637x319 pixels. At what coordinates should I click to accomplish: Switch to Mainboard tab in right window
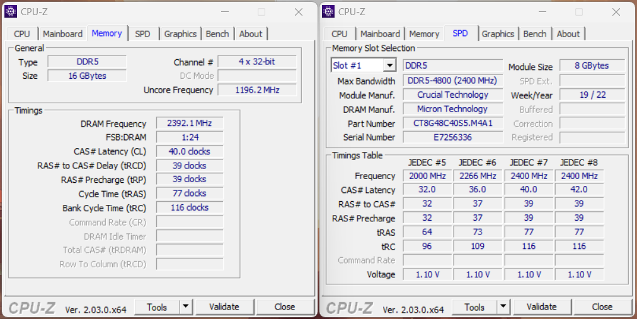381,34
